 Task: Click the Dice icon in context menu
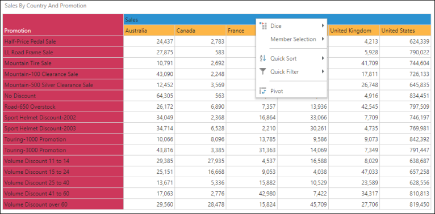point(263,25)
